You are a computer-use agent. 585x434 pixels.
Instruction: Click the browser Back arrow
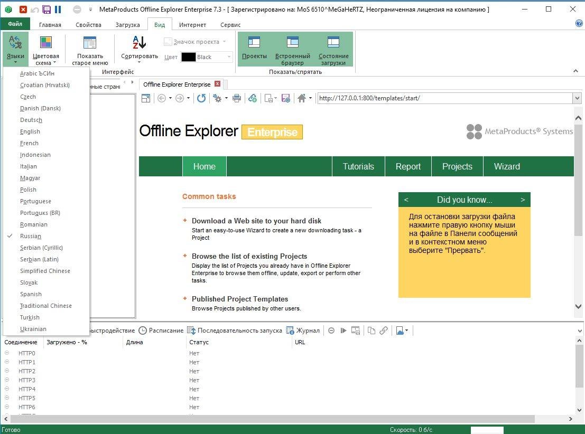[162, 98]
